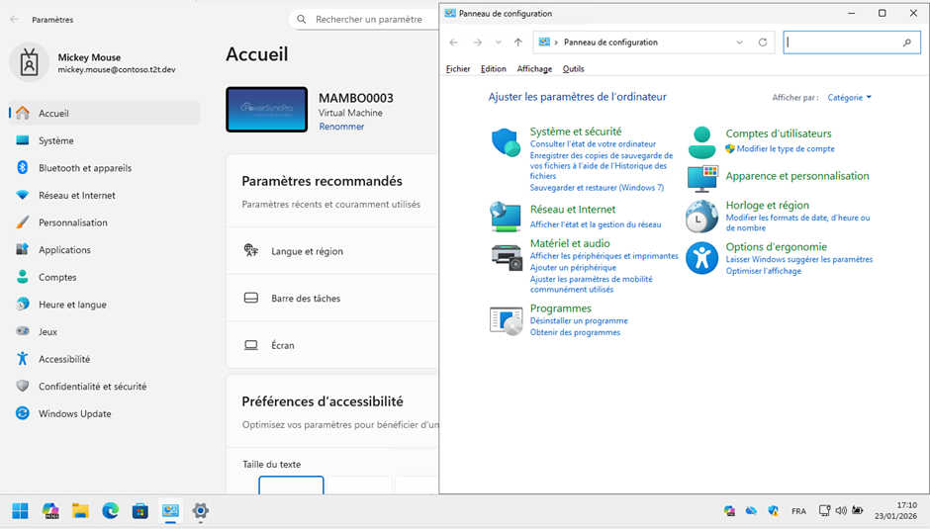This screenshot has height=529, width=930.
Task: Open Langue et région recommended setting
Action: point(332,251)
